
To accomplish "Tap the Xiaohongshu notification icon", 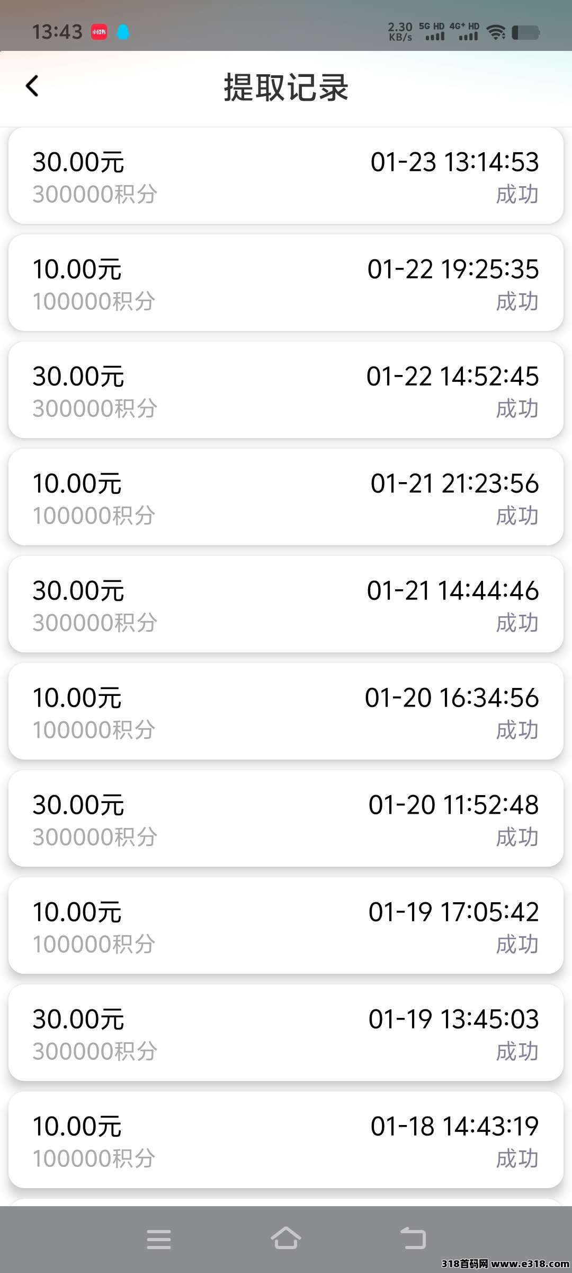I will 99,32.
